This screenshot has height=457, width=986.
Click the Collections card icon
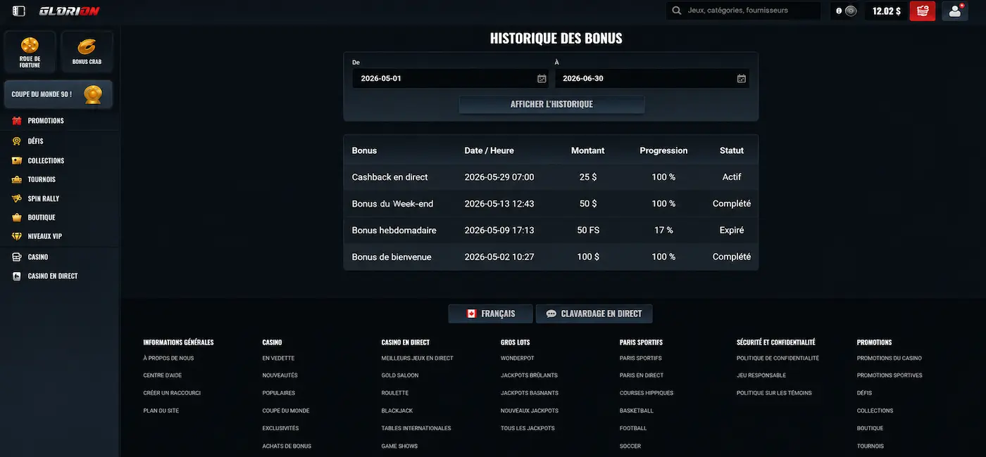point(17,161)
